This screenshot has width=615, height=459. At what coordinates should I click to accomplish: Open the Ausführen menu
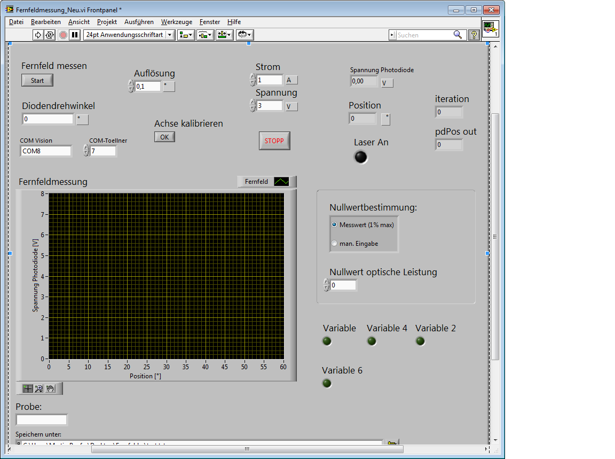(x=139, y=22)
